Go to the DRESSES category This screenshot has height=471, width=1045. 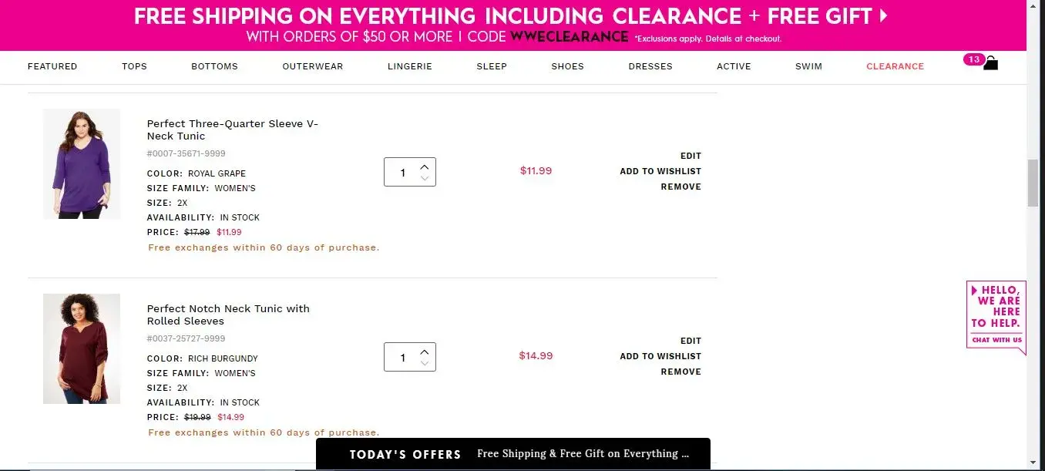(x=650, y=66)
